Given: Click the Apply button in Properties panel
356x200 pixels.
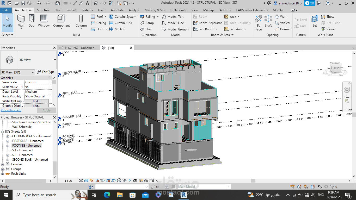Looking at the screenshot, I should point(46,110).
